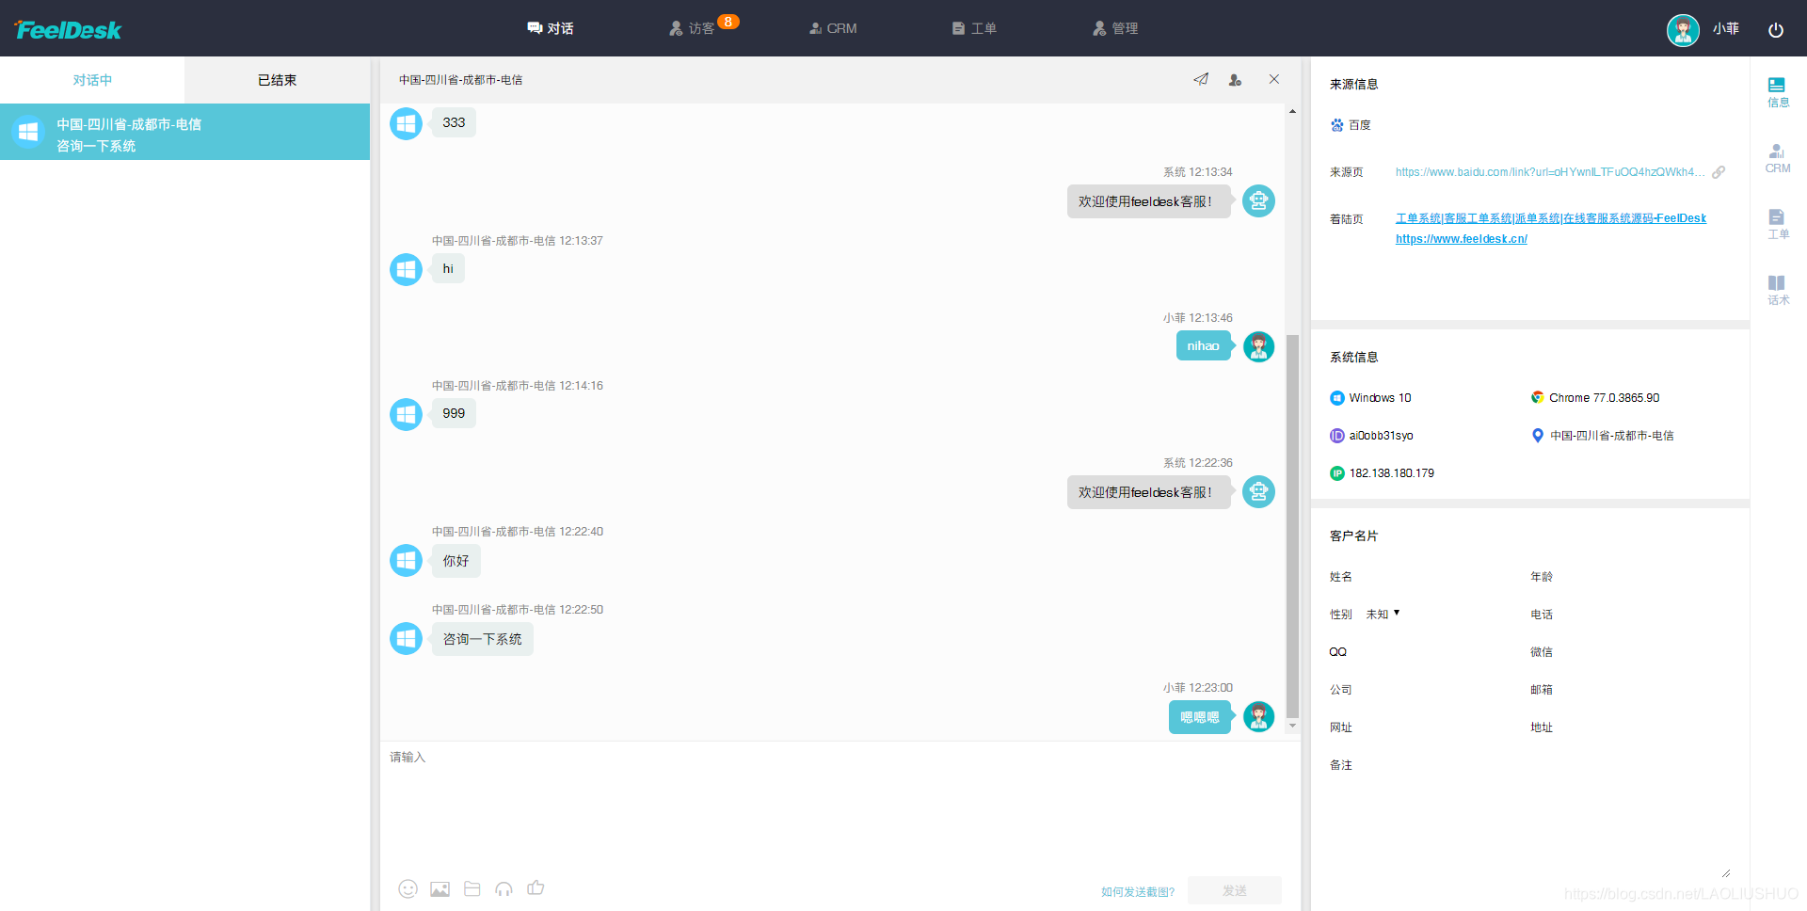This screenshot has height=911, width=1807.
Task: Switch to 已结束 conversation list tab
Action: 277,80
